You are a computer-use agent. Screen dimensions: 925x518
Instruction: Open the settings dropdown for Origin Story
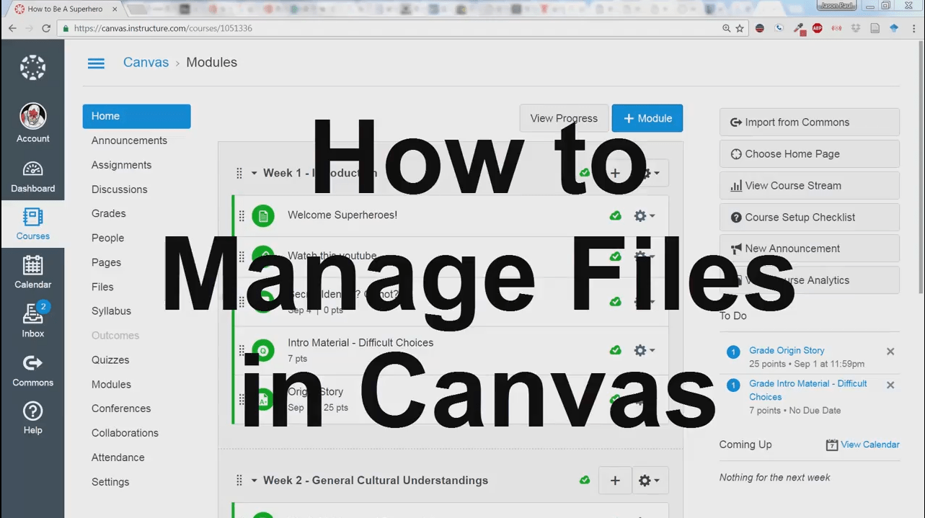[x=642, y=400]
